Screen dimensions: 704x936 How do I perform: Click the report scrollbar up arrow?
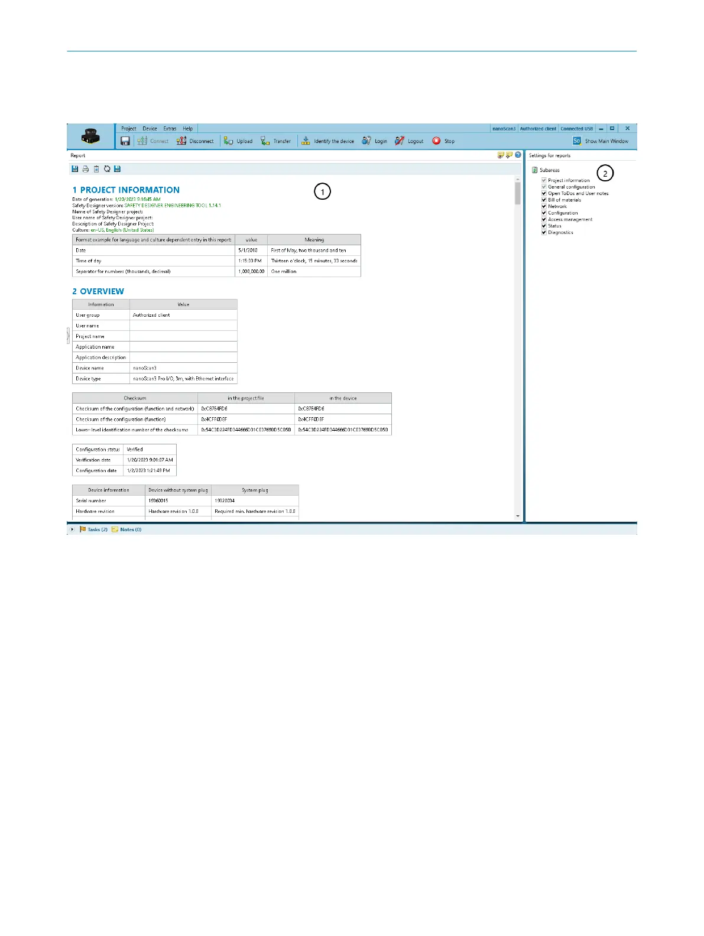(518, 178)
